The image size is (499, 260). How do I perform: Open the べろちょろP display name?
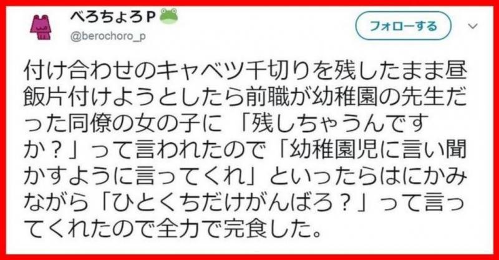coord(113,18)
